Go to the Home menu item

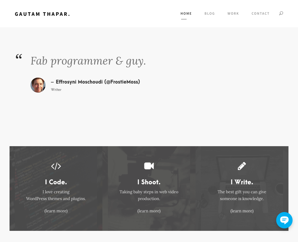[x=186, y=14]
